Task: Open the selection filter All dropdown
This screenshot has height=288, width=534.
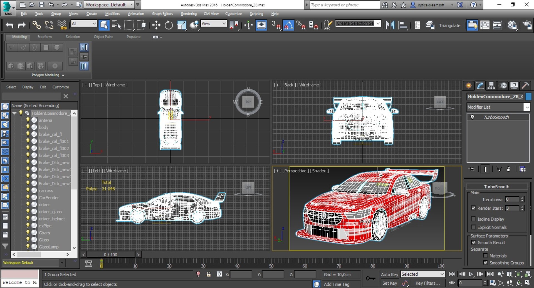Action: [x=84, y=24]
